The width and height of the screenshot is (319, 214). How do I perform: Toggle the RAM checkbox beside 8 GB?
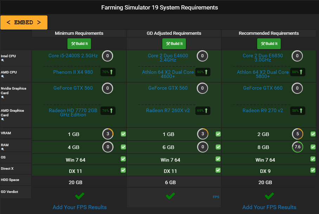[313, 147]
